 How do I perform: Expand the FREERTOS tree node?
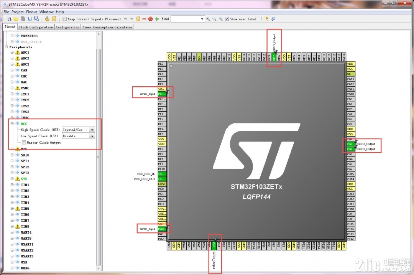click(12, 36)
